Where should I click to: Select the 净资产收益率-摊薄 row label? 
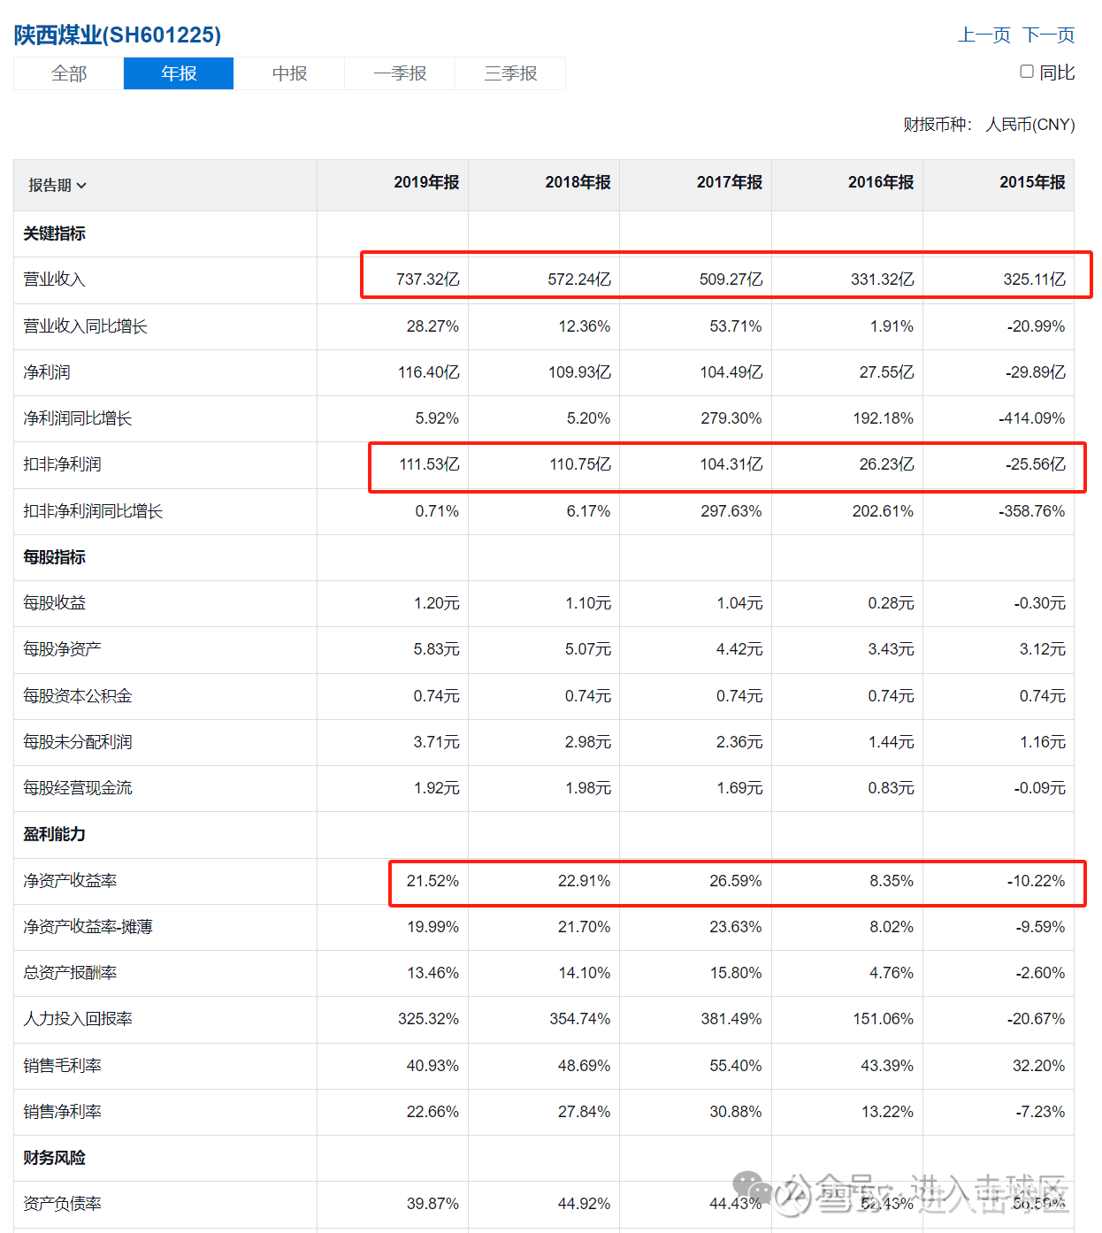[x=88, y=927]
